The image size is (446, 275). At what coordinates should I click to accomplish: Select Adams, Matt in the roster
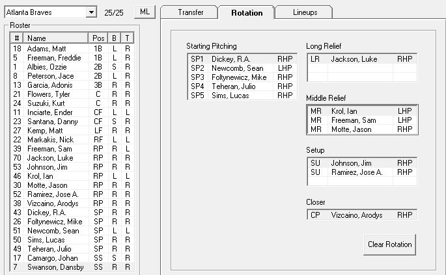click(72, 49)
